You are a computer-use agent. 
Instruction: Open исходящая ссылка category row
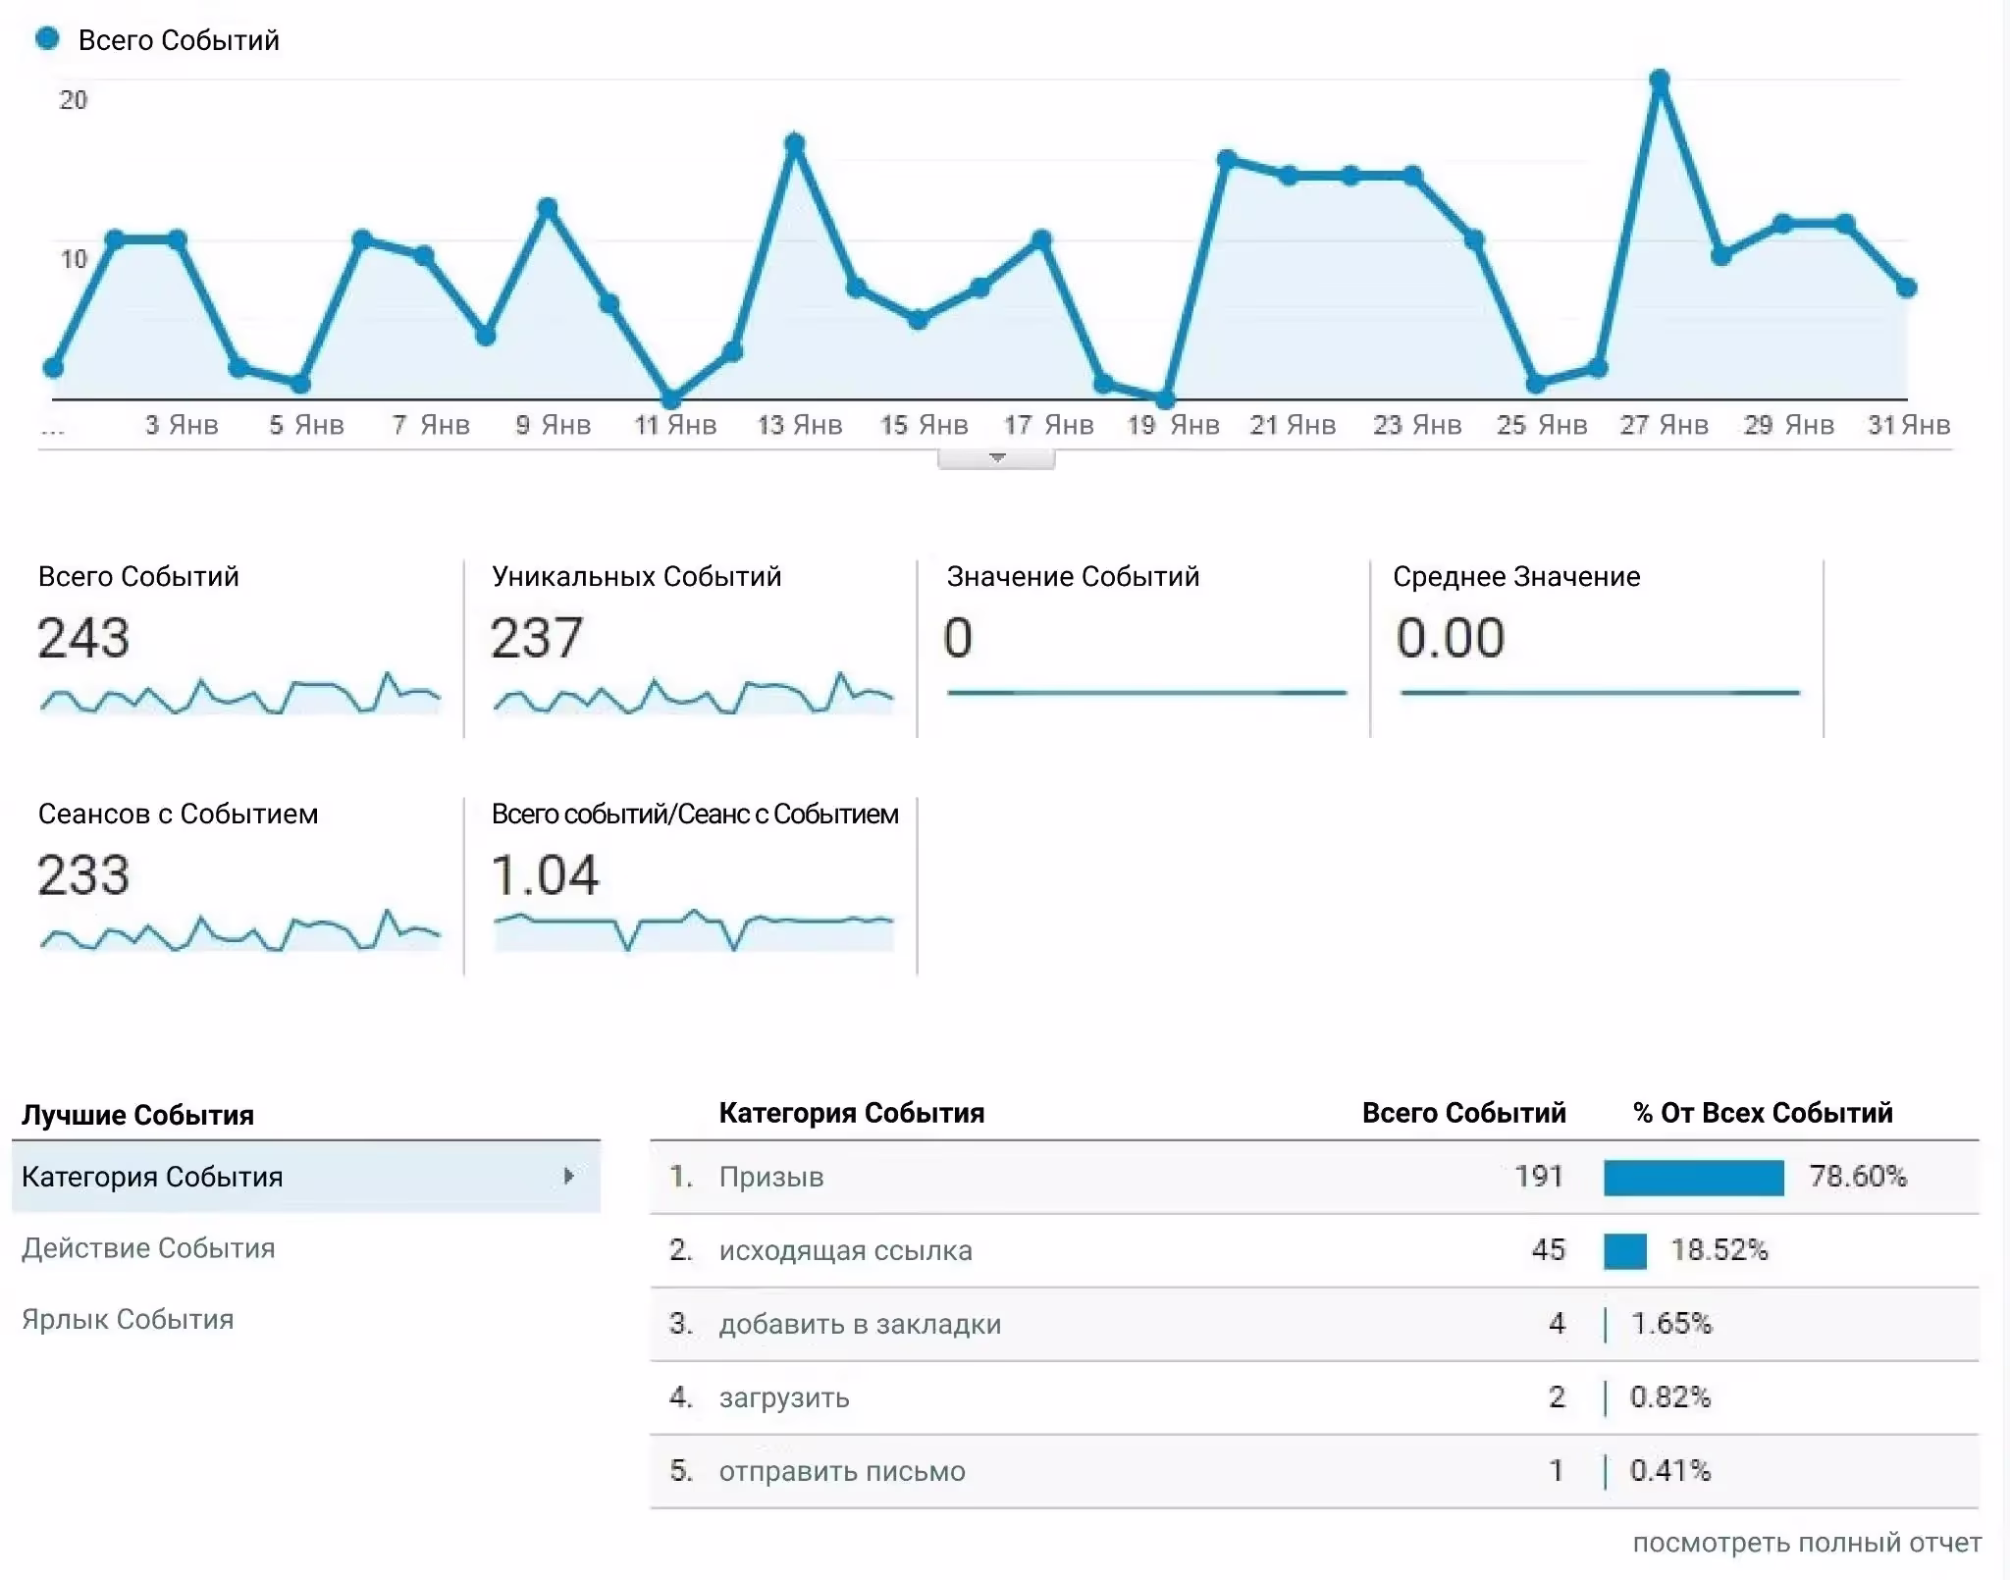click(845, 1250)
